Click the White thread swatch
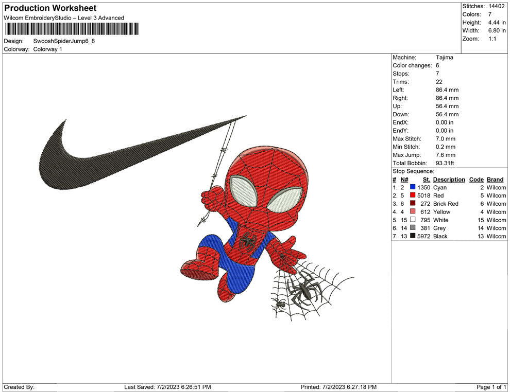510x392 pixels. (x=413, y=220)
